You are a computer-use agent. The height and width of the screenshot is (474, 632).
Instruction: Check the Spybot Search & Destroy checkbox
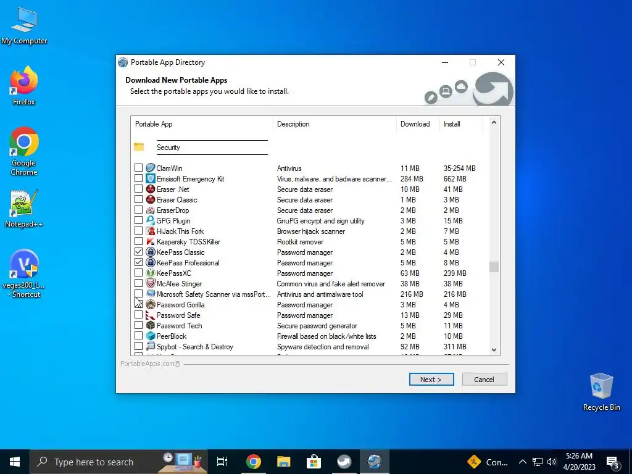(x=138, y=346)
